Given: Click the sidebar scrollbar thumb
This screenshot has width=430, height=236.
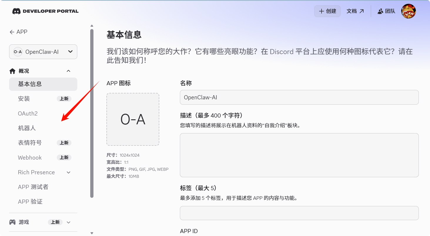Looking at the screenshot, I should [x=92, y=113].
